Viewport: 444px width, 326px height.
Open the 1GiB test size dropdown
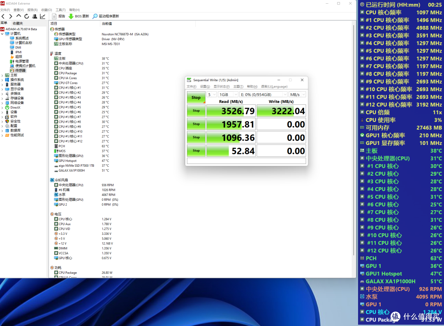point(228,94)
